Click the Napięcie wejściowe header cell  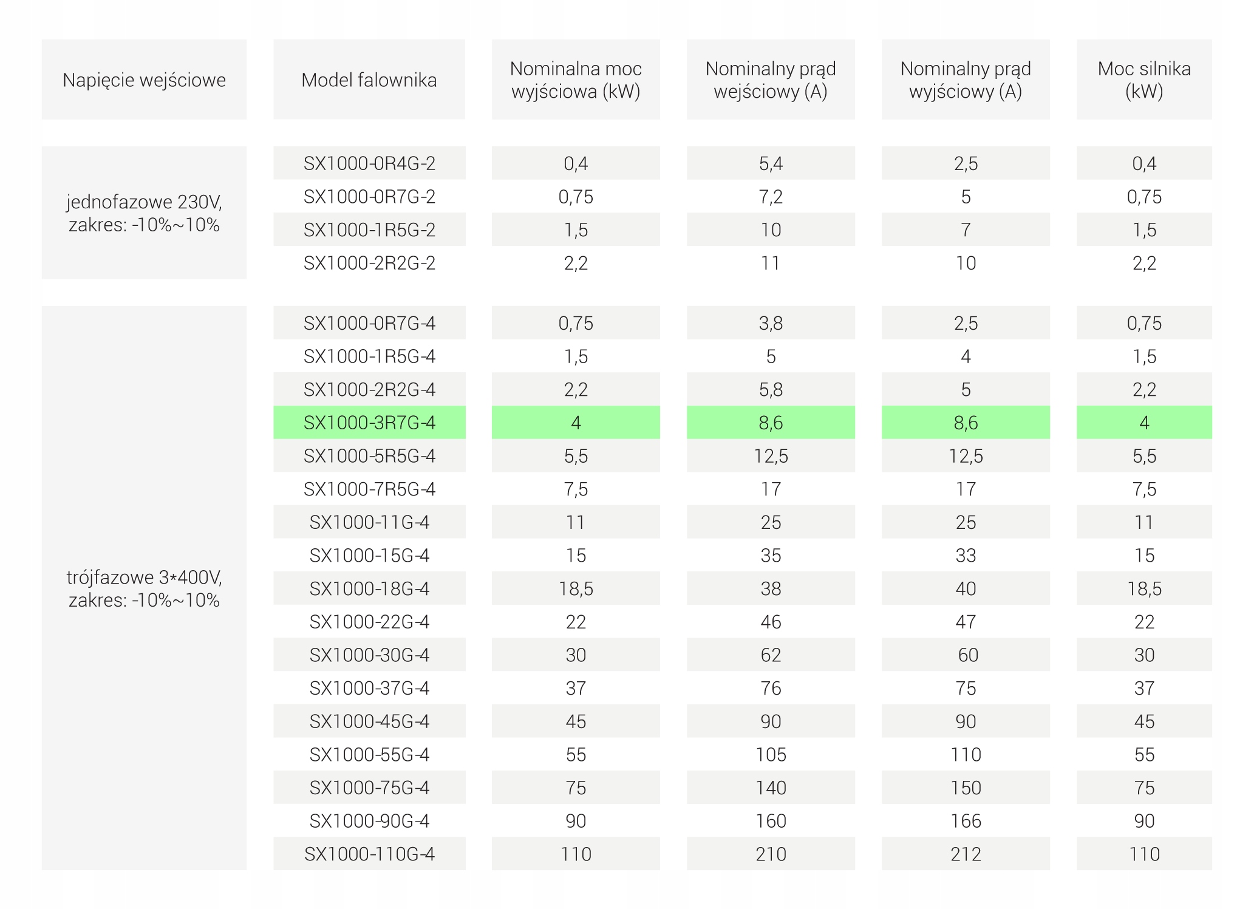pos(144,80)
